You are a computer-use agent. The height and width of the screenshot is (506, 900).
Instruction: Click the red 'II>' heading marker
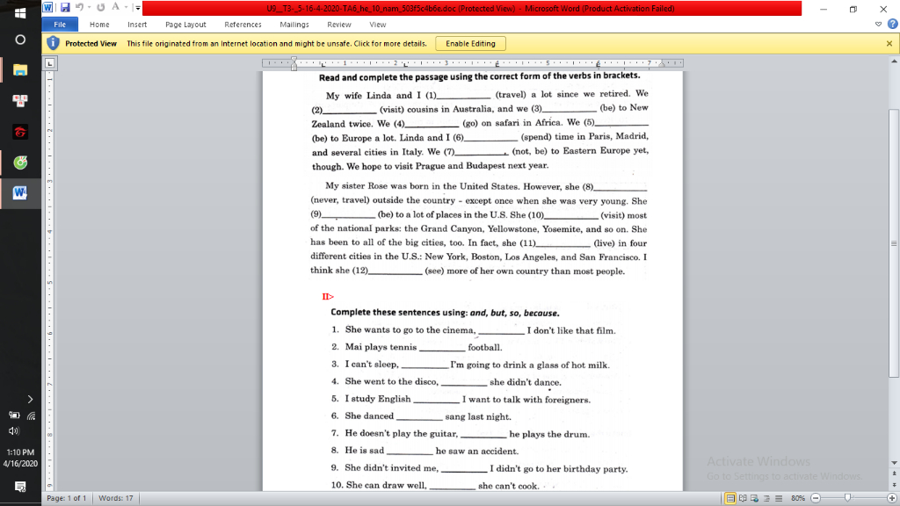click(328, 297)
